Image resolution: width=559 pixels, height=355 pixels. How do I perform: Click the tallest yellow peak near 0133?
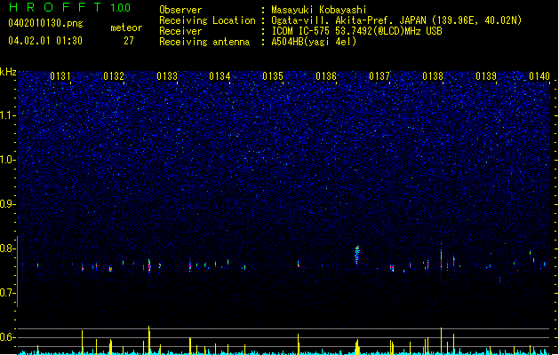click(149, 340)
